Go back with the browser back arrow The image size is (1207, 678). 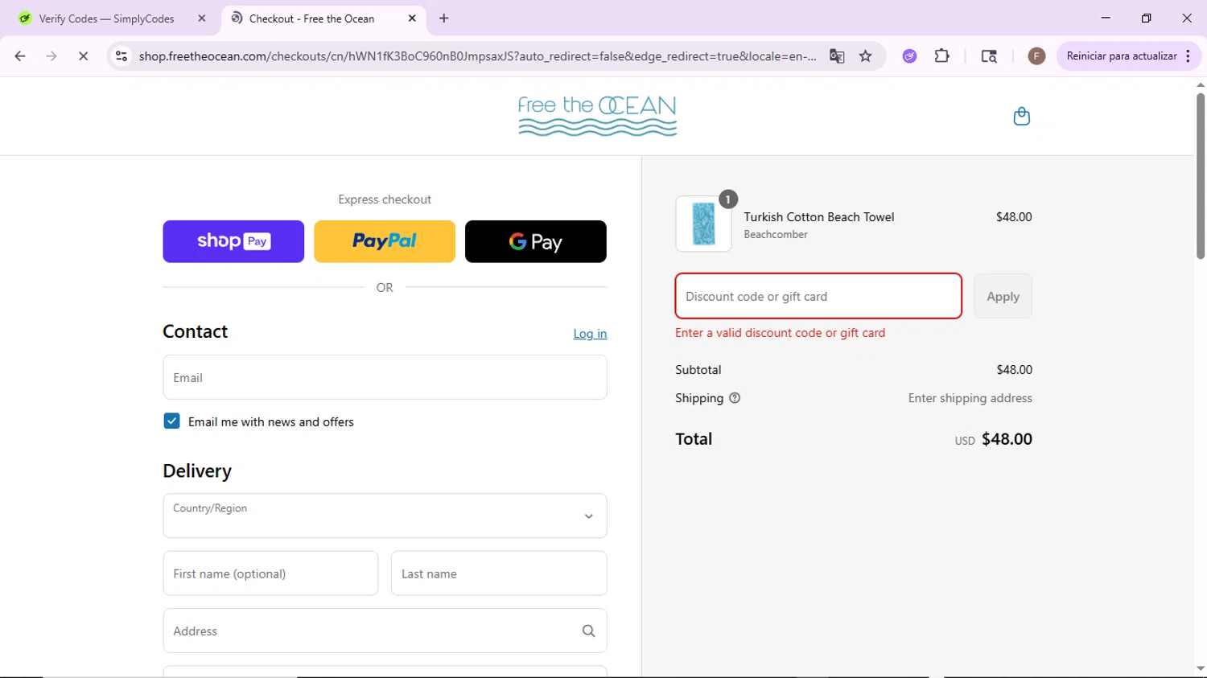click(20, 56)
